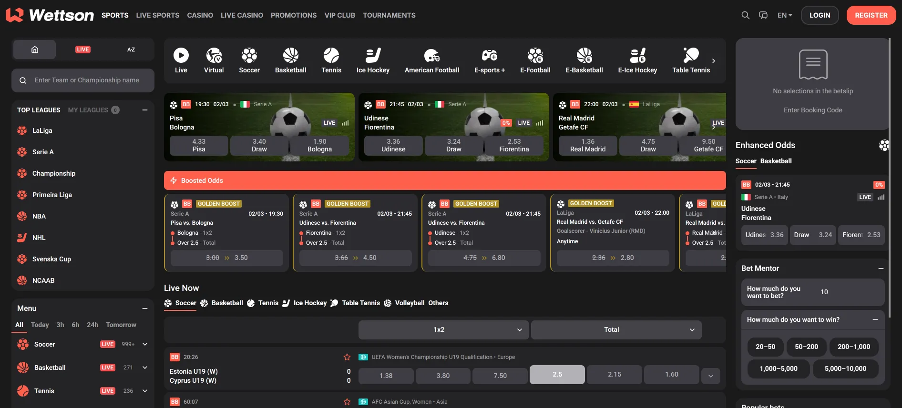Open stats icon on Pisa Bologna card
902x408 pixels.
[x=345, y=123]
